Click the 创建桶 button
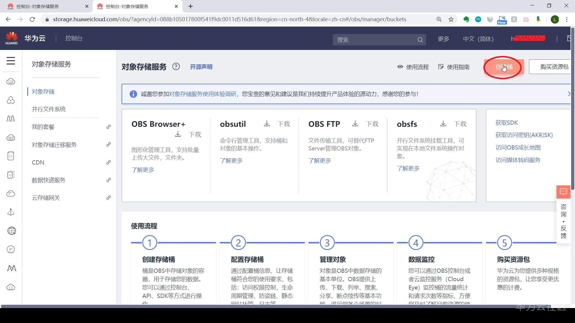This screenshot has height=323, width=575. [x=504, y=67]
